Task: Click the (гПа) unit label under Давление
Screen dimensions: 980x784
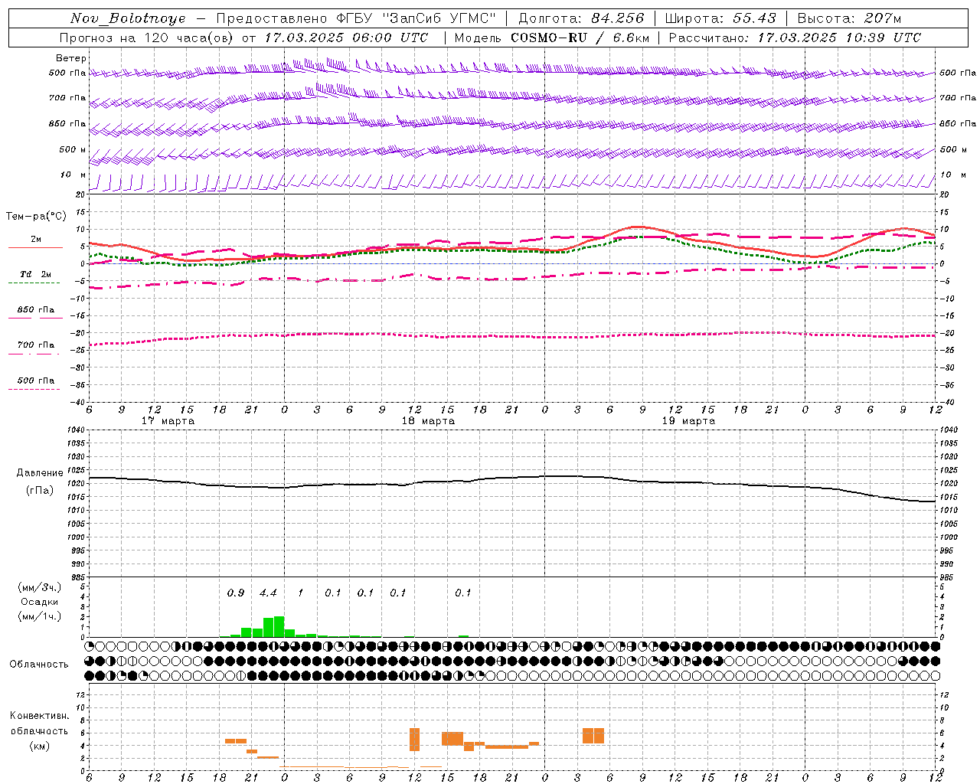Action: (x=40, y=490)
